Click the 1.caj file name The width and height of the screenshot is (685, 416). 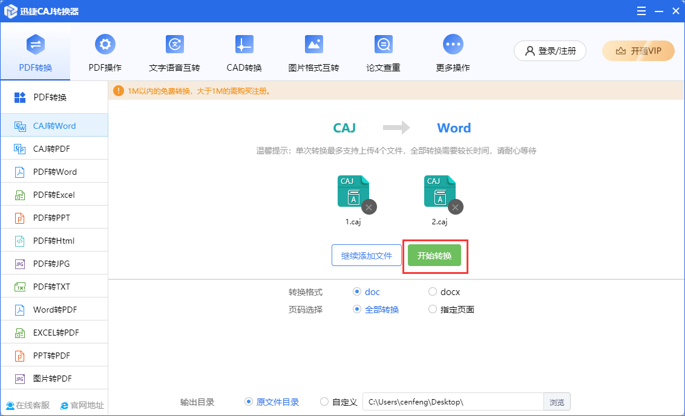click(x=353, y=222)
